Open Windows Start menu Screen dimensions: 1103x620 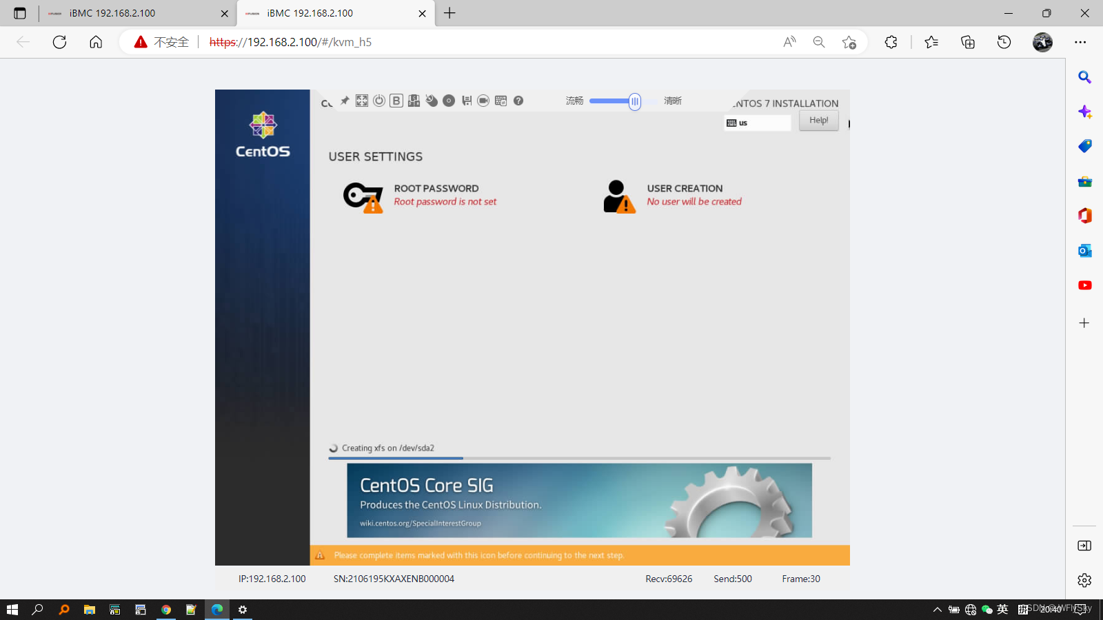click(12, 610)
